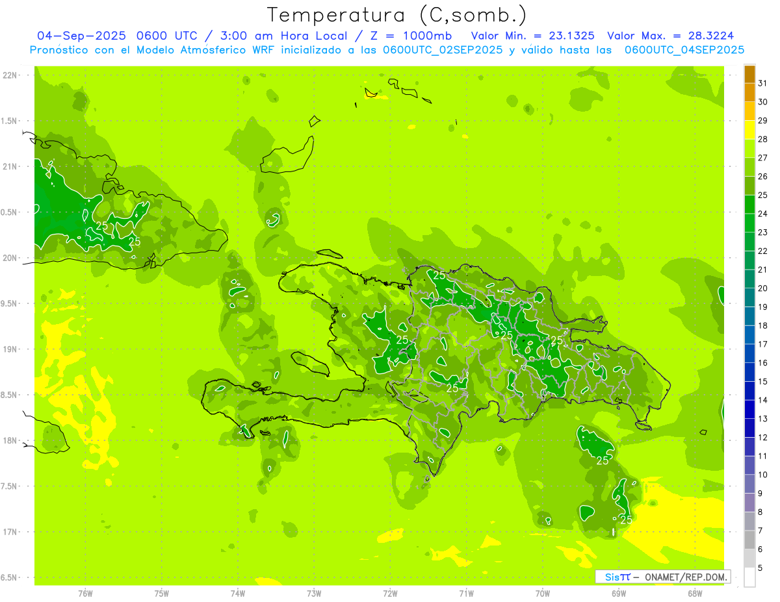The height and width of the screenshot is (602, 780).
Task: Select the valid-until time "0600UTC_04SEP2025"
Action: tap(684, 50)
